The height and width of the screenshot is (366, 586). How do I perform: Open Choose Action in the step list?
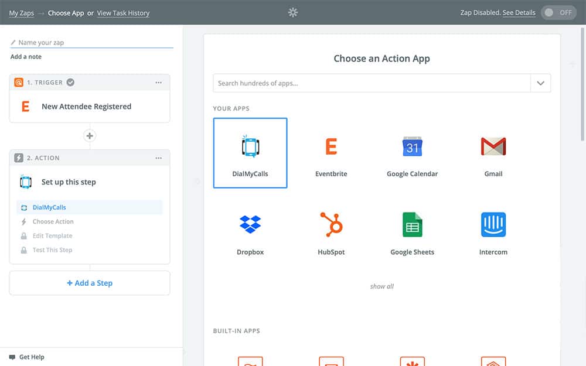tap(53, 222)
